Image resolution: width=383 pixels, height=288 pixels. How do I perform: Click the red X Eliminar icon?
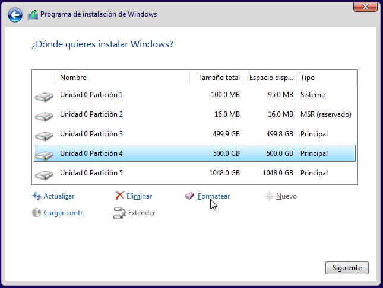pyautogui.click(x=119, y=196)
